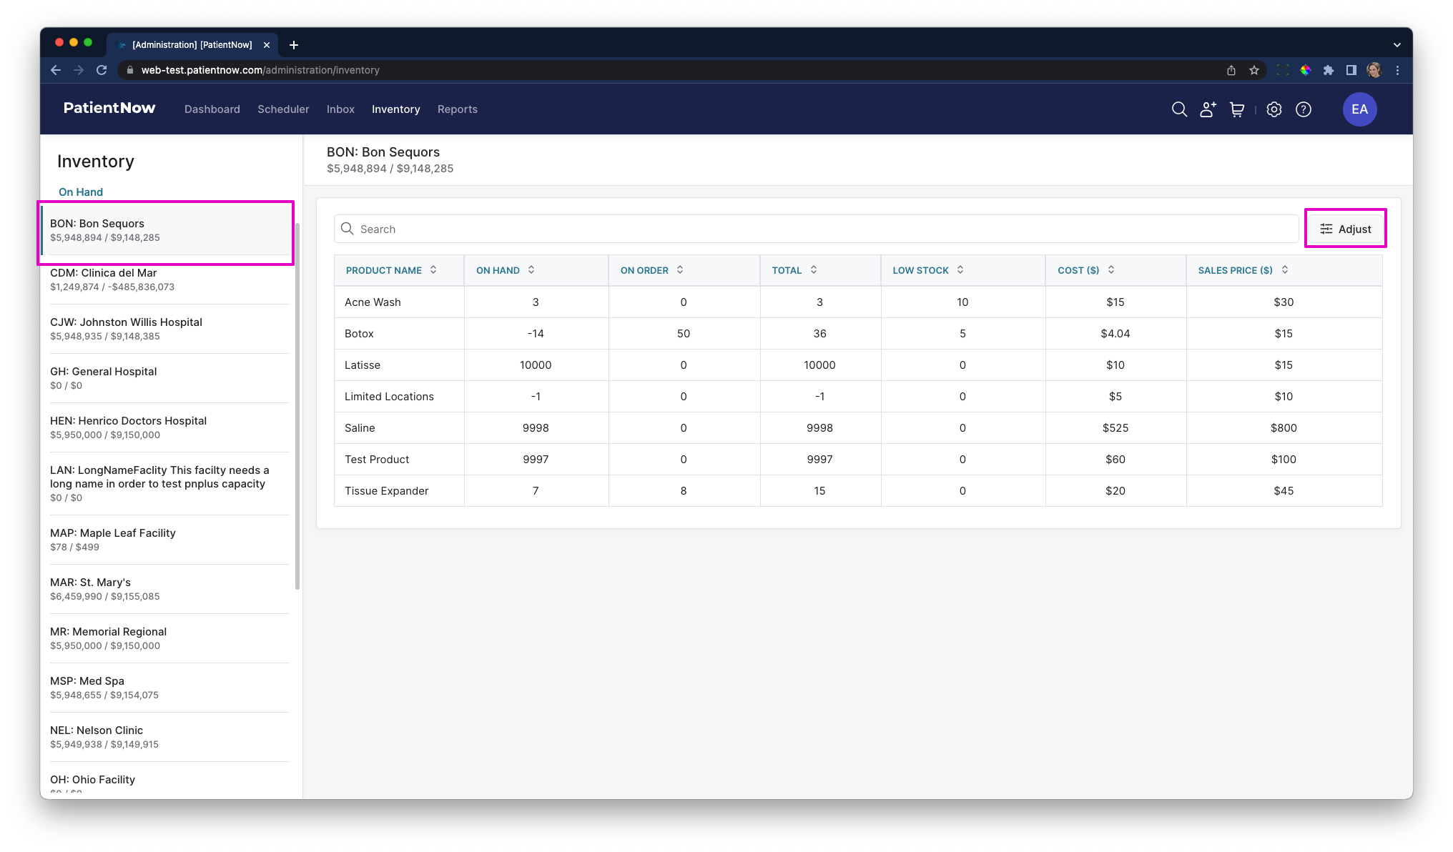Click the screenshot extension icon

click(x=1283, y=70)
